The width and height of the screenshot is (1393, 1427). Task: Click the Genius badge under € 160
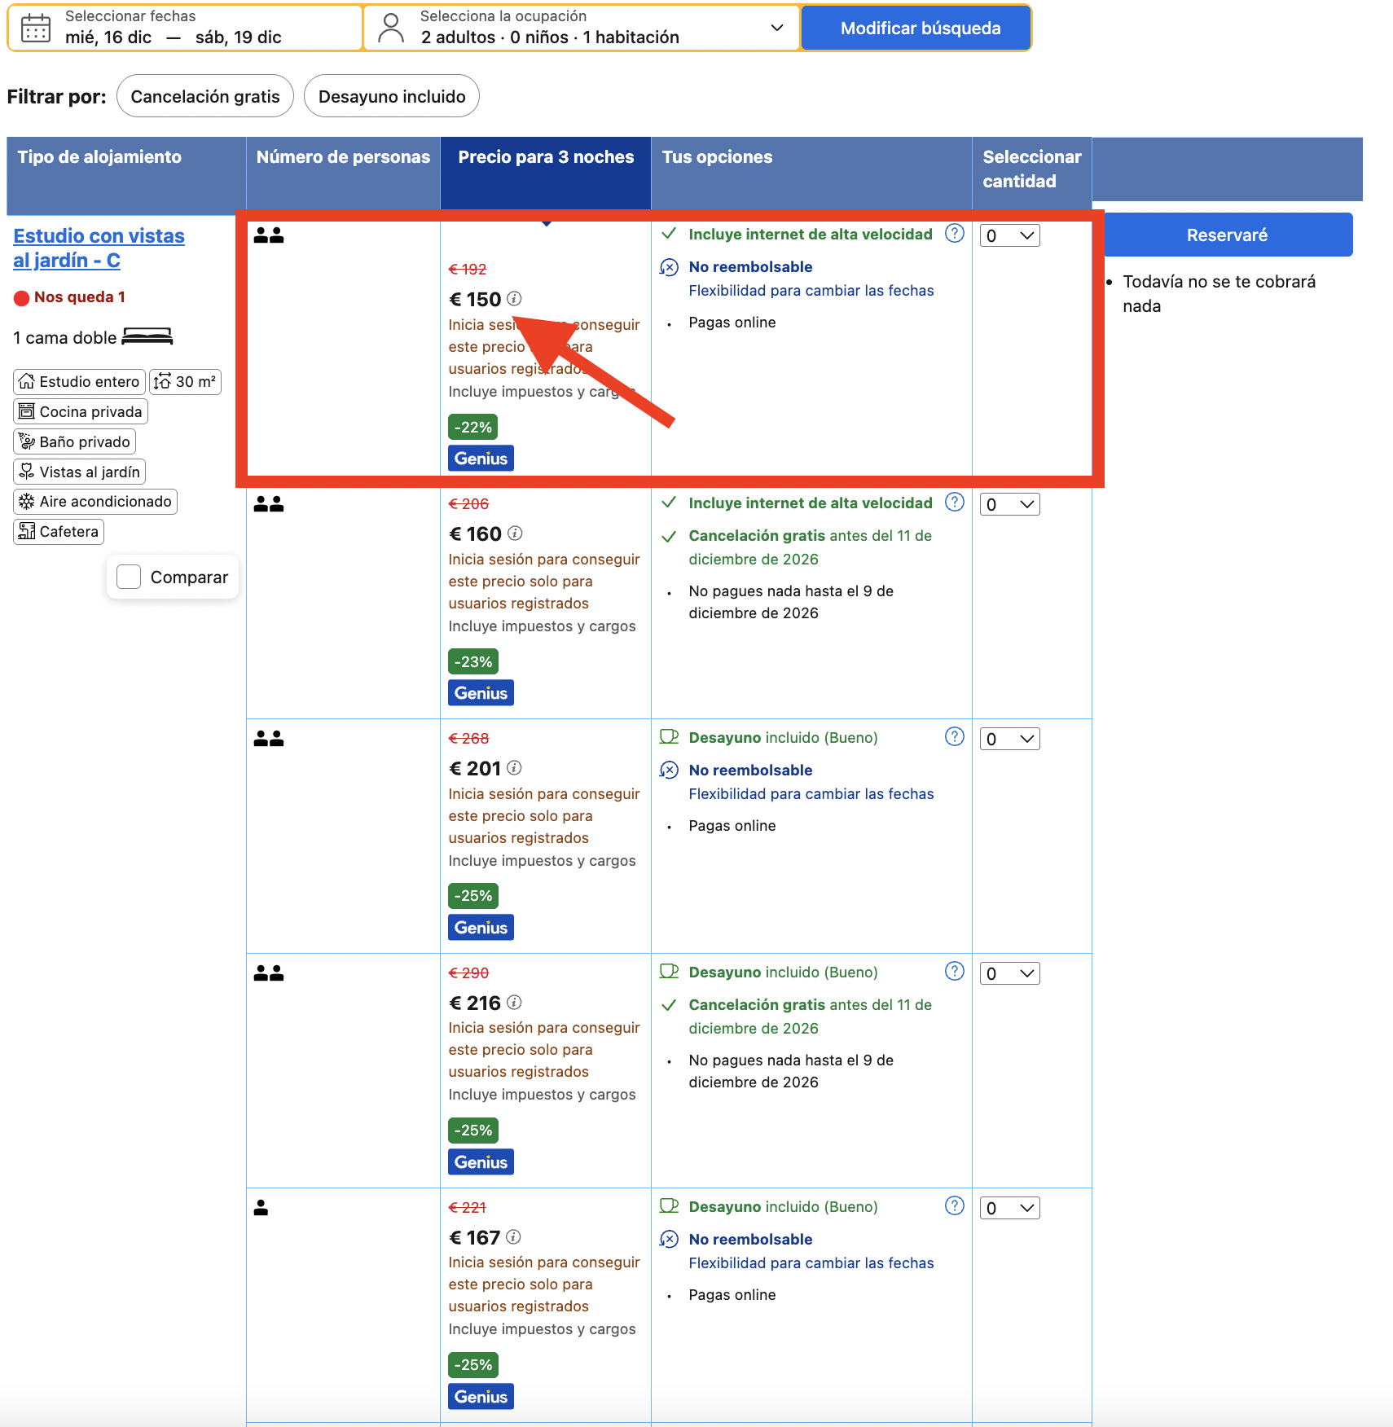tap(481, 693)
